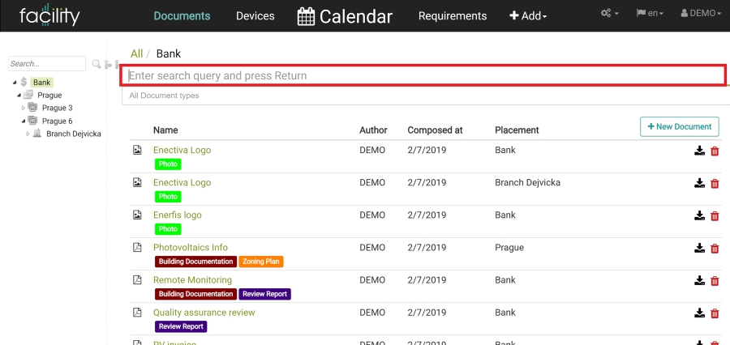This screenshot has height=345, width=730.
Task: Click the Composed at column header
Action: point(435,130)
